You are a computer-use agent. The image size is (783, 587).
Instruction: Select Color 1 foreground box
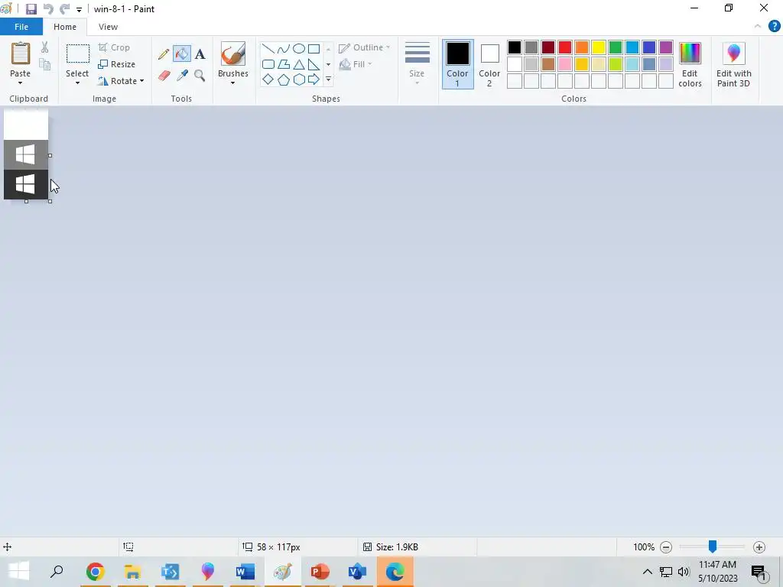(x=457, y=64)
